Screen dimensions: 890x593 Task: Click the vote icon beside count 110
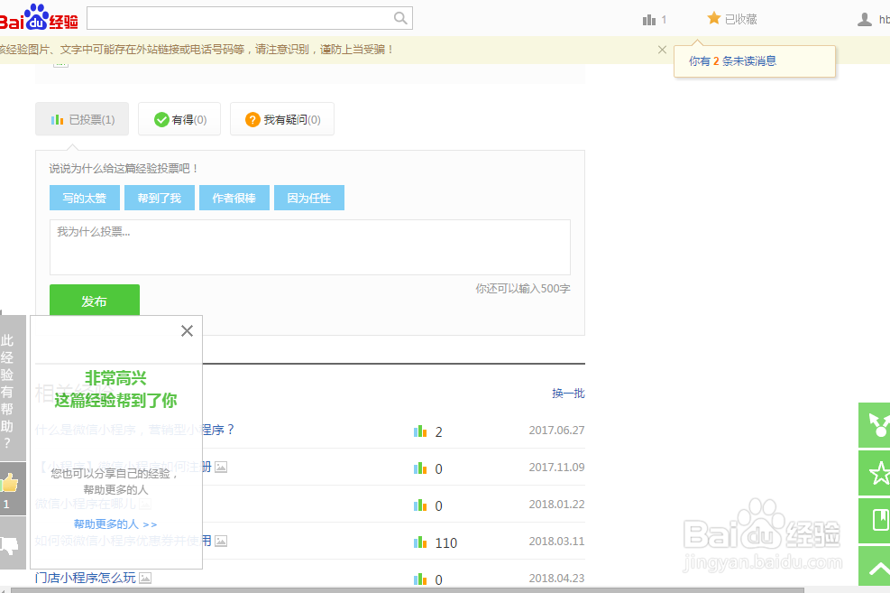click(x=420, y=542)
